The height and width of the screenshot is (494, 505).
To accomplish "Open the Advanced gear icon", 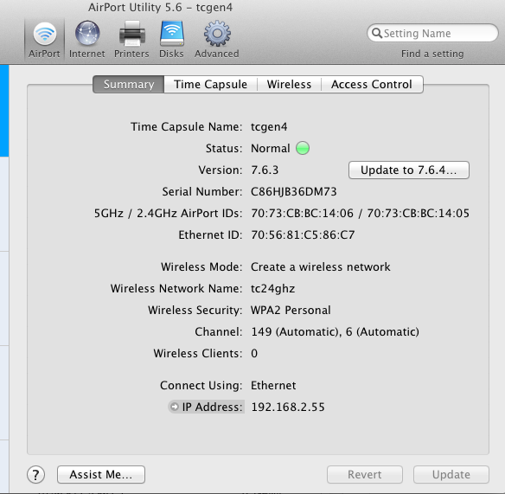I will click(217, 34).
